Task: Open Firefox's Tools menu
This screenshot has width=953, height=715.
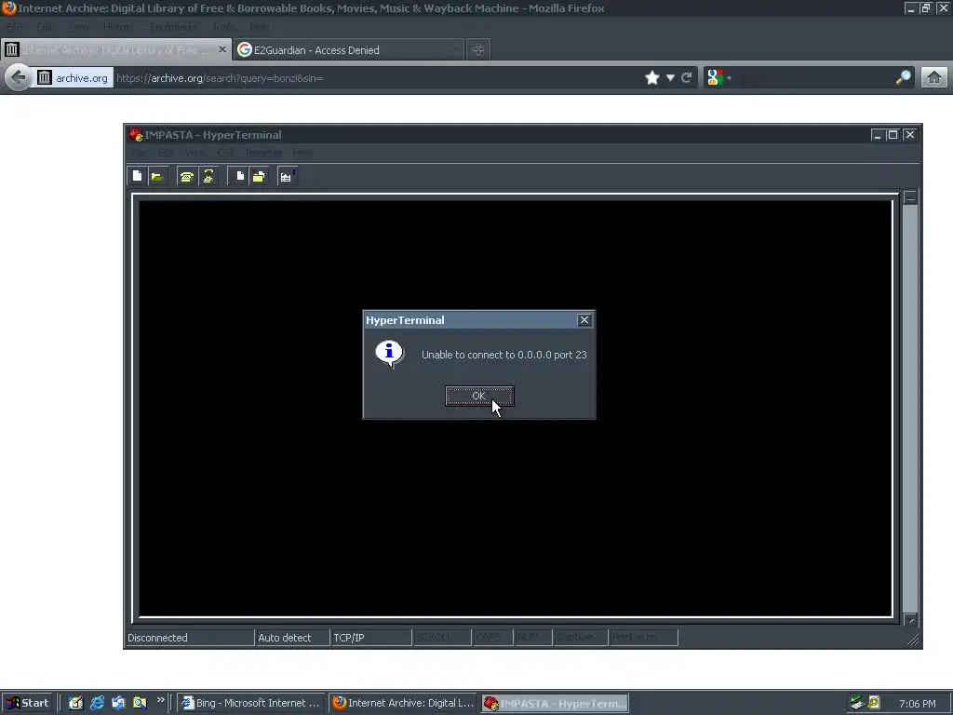Action: (223, 27)
